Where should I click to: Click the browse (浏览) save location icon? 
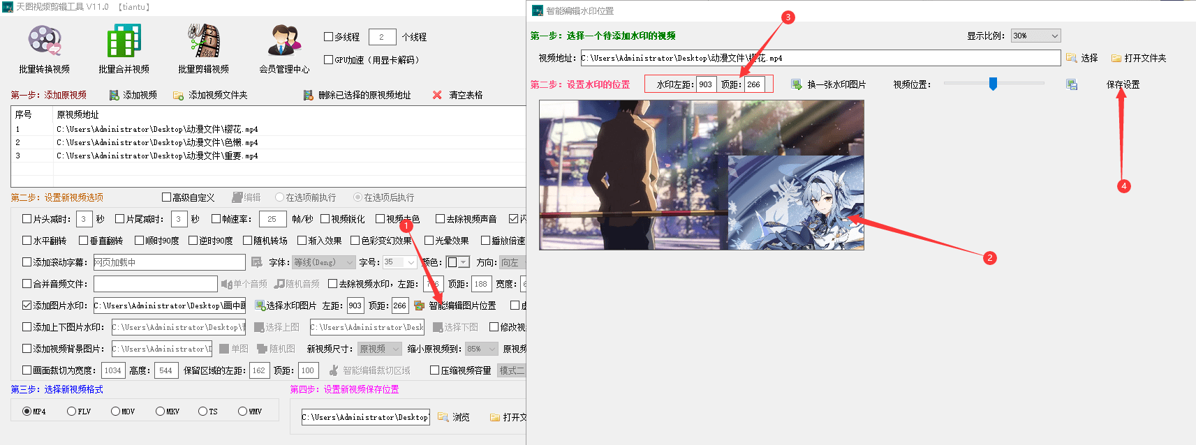click(443, 417)
